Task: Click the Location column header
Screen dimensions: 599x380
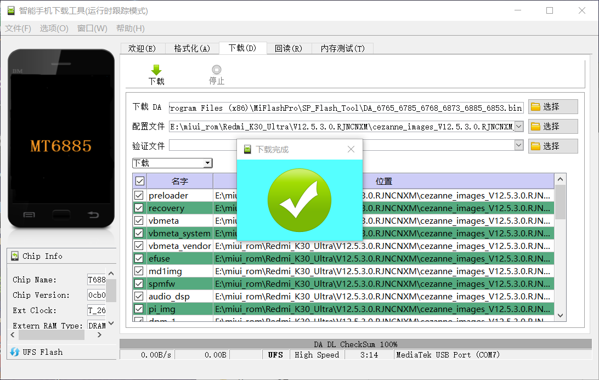Action: [x=383, y=181]
